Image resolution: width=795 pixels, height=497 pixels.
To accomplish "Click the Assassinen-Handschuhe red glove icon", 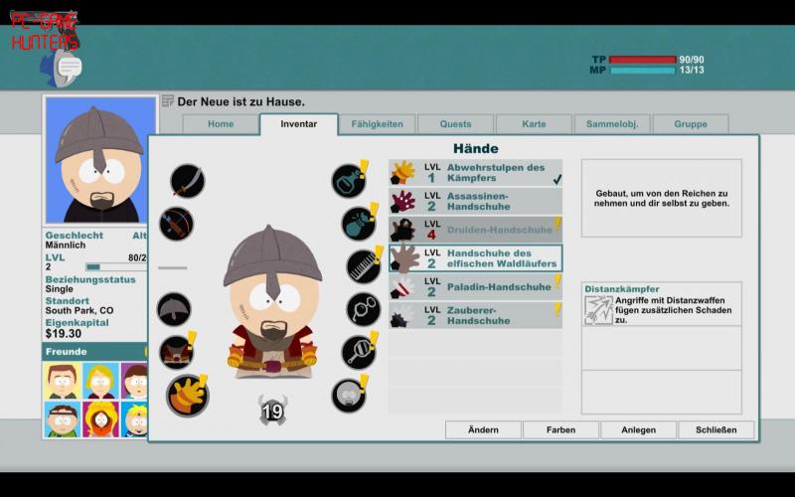I will [403, 202].
